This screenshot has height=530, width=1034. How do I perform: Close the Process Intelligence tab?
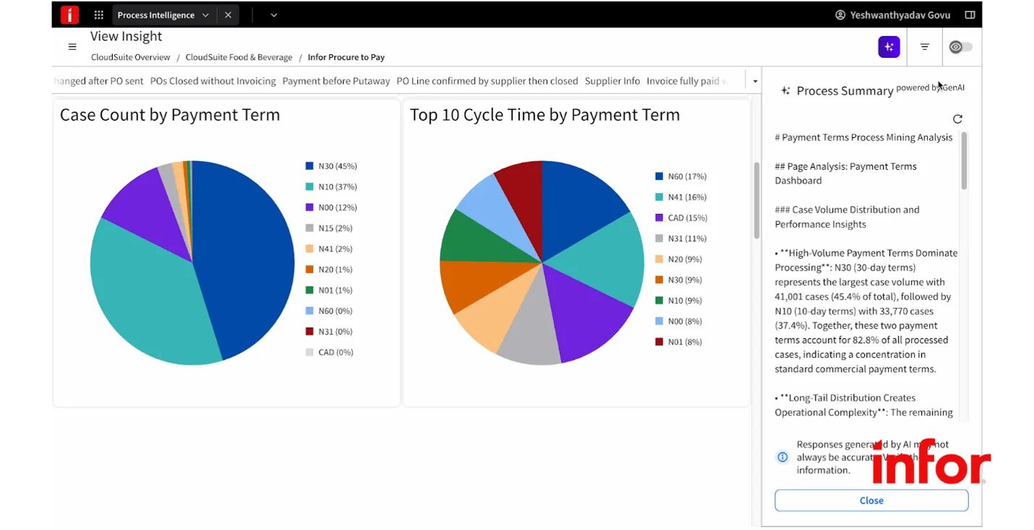[x=228, y=14]
